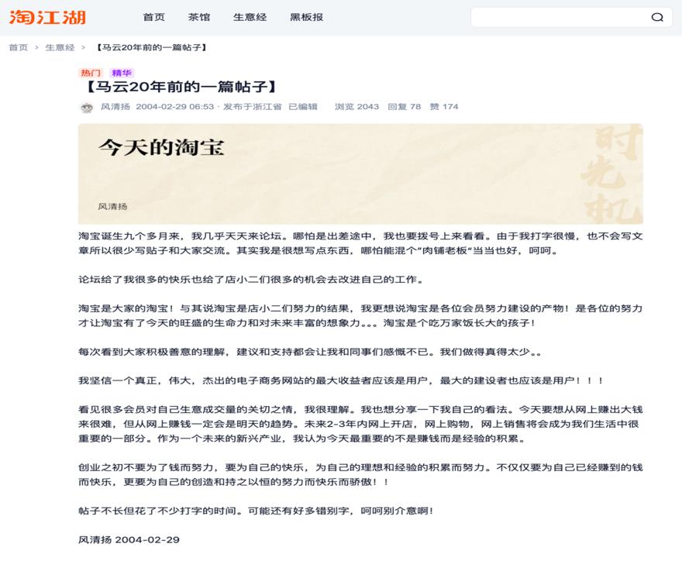Click the 赞 174 like count
The image size is (682, 568).
coord(444,107)
